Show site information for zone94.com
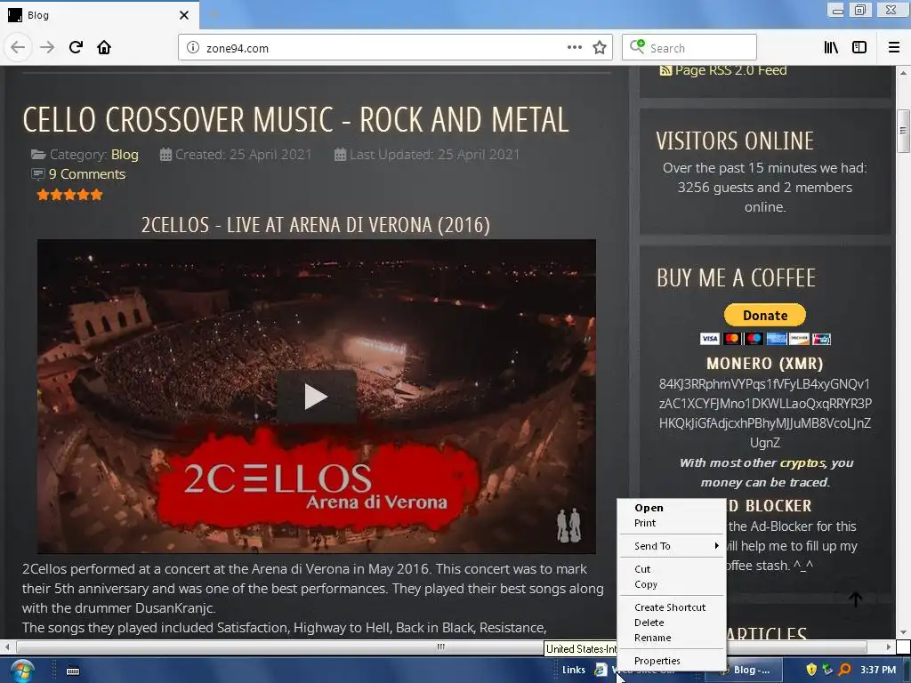The width and height of the screenshot is (911, 683). pyautogui.click(x=193, y=48)
